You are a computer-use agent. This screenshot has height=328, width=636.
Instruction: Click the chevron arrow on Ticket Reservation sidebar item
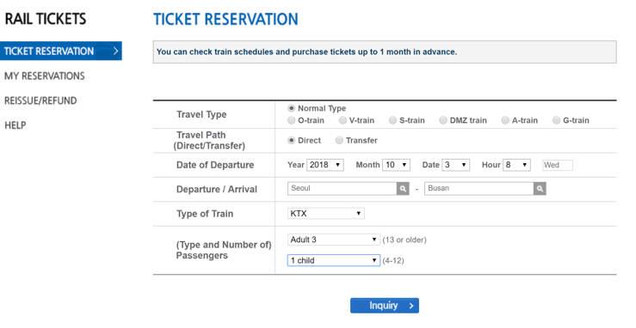[x=115, y=51]
